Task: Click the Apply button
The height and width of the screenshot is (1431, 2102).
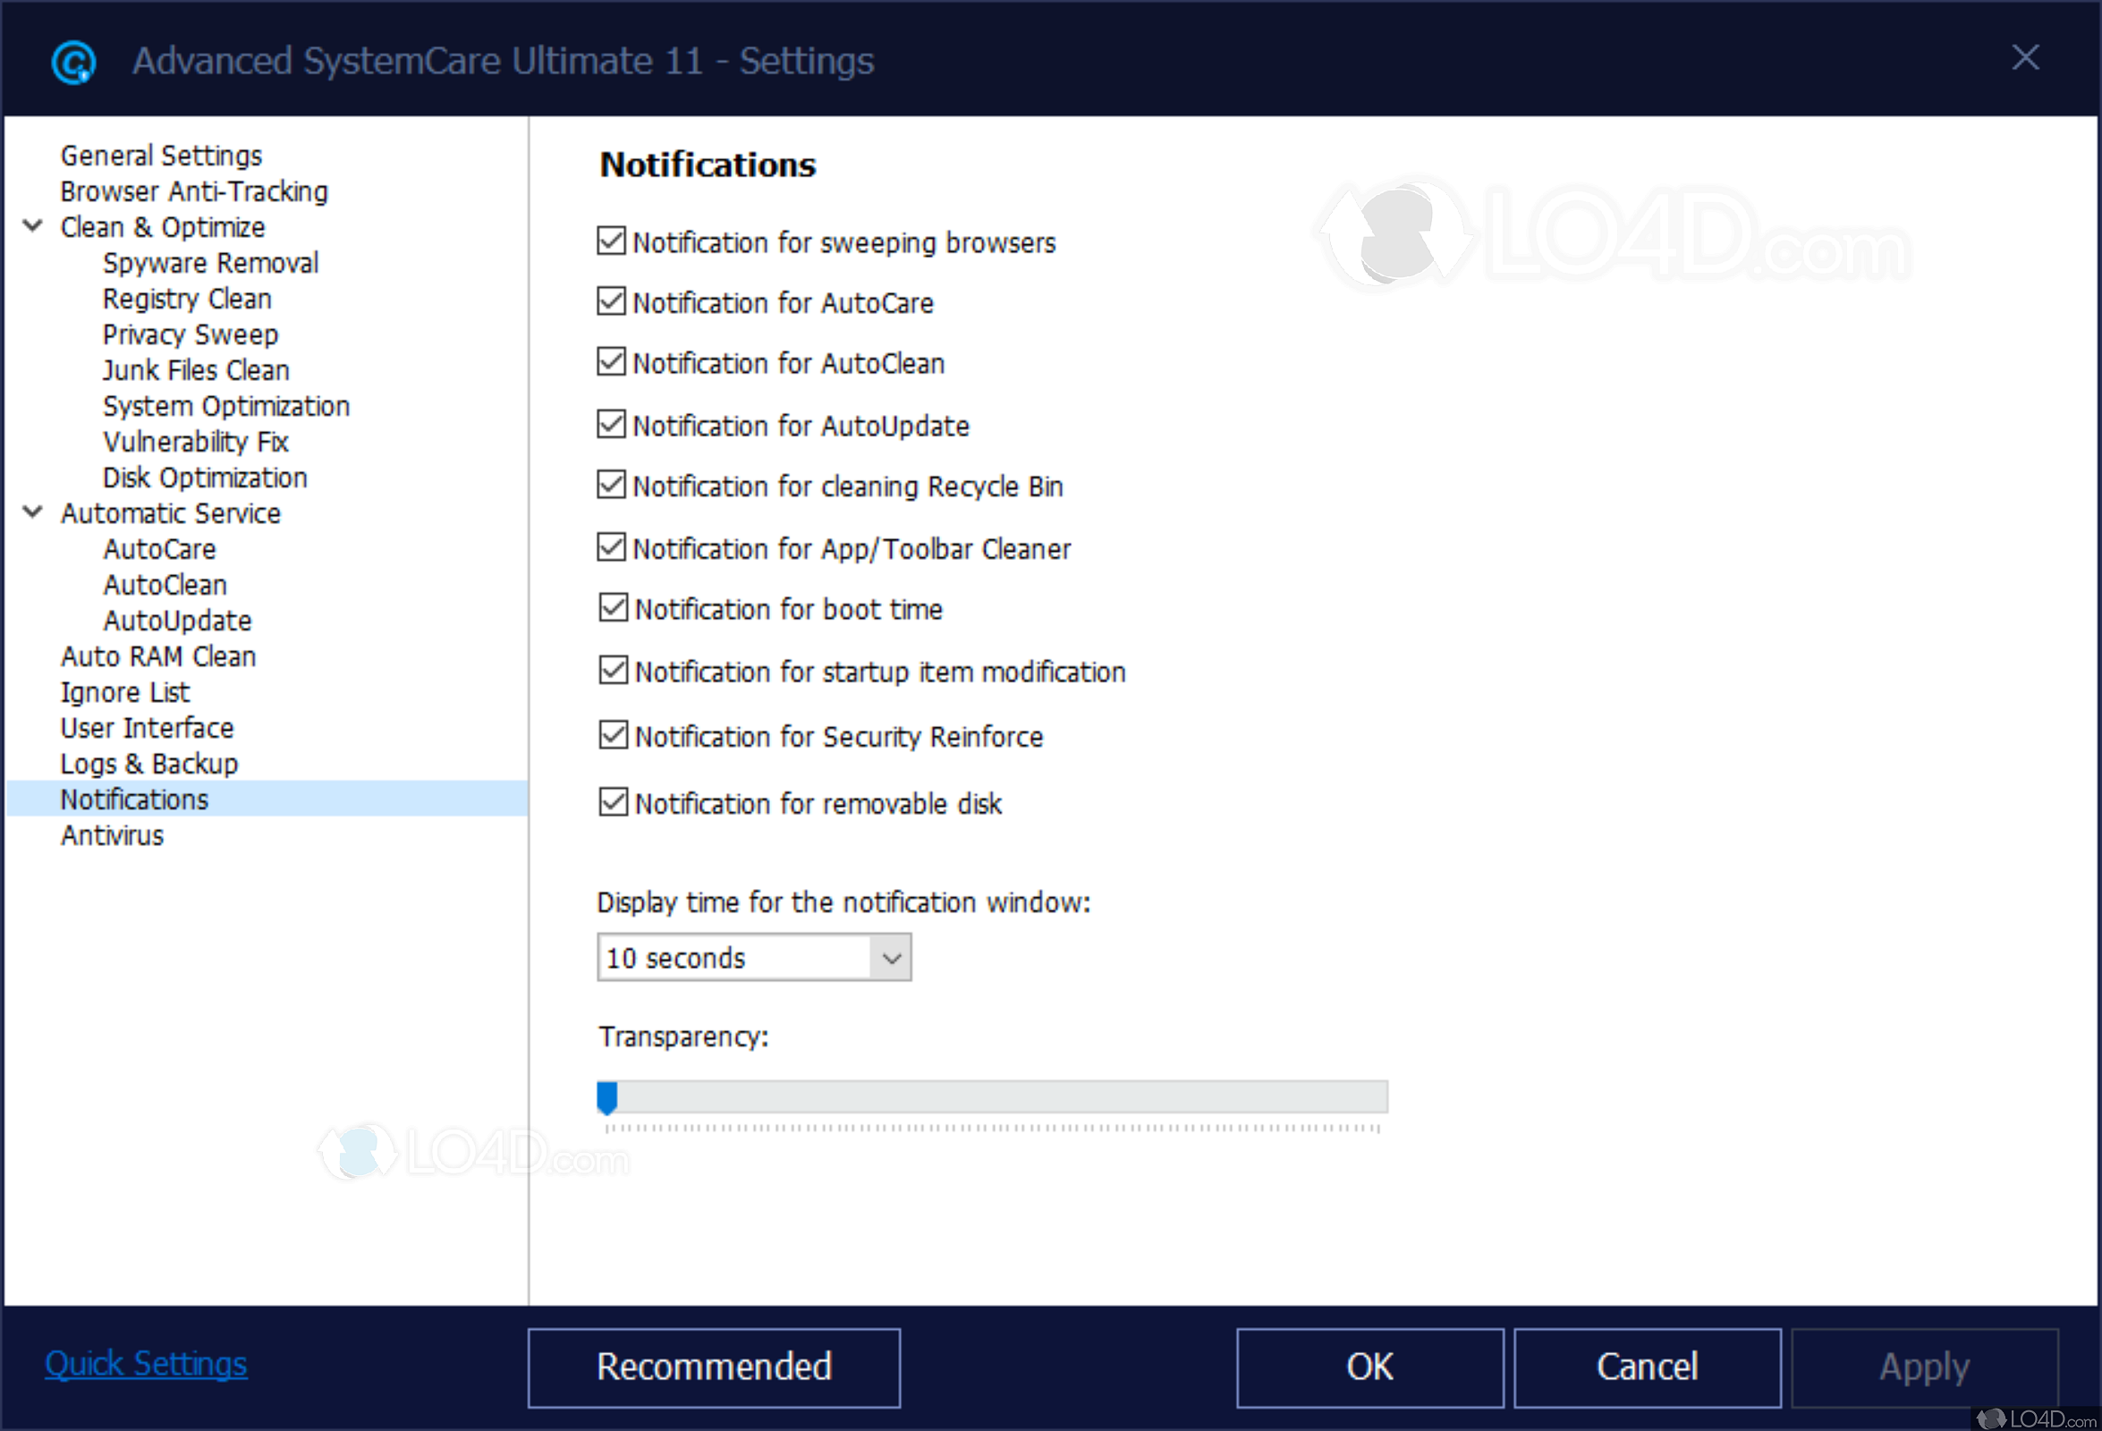Action: (x=1924, y=1367)
